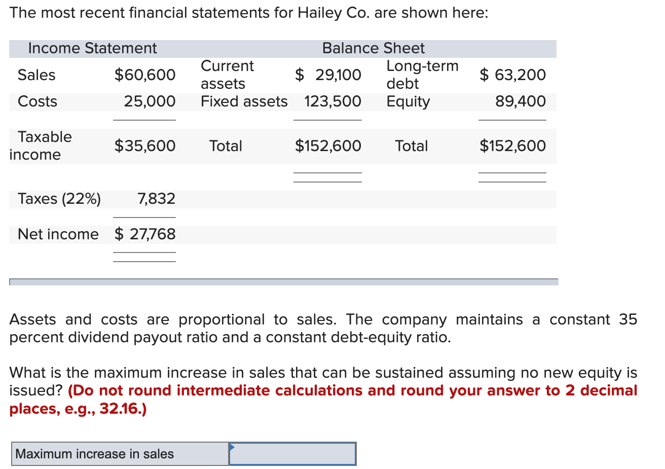The width and height of the screenshot is (665, 469).
Task: Click the Maximum increase in sales answer field
Action: pos(292,454)
